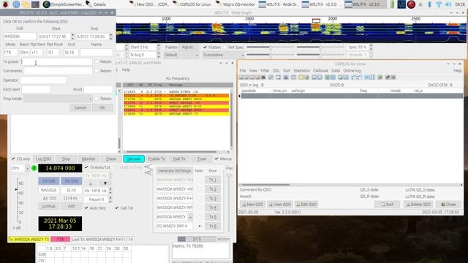
Task: Click the Comments input field
Action: 58,71
